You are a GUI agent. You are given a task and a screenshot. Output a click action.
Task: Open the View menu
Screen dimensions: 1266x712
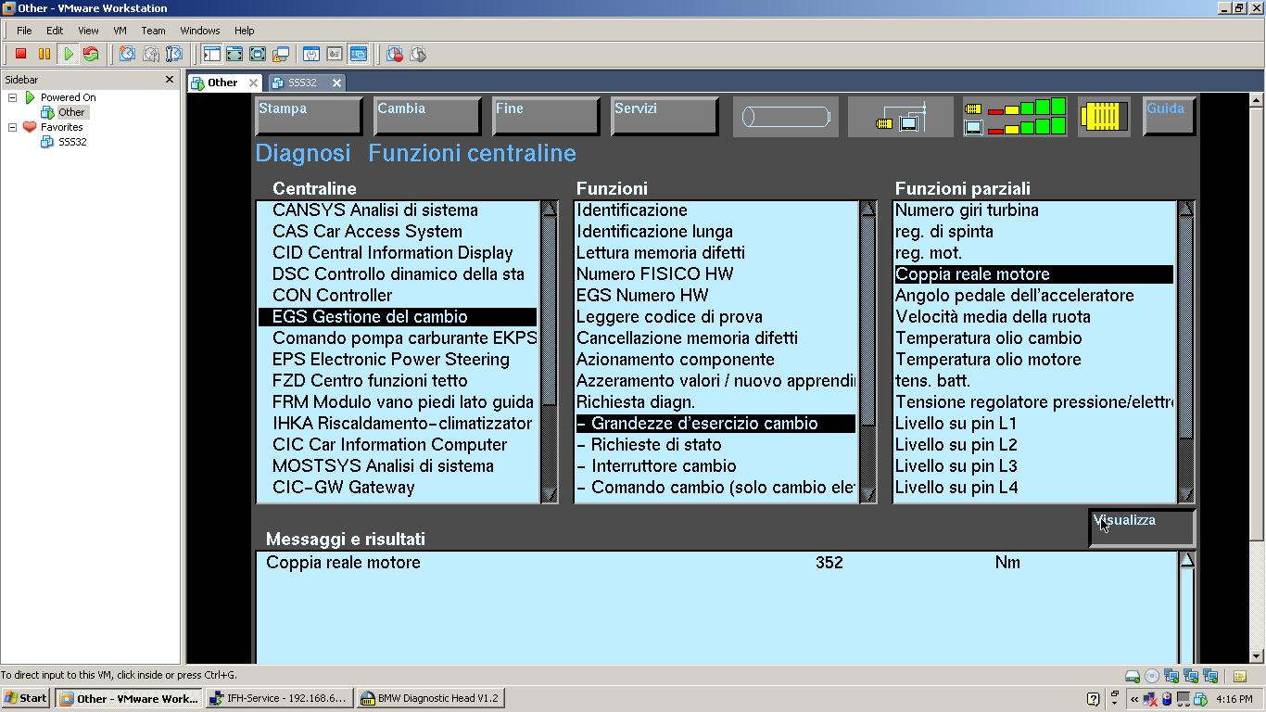pos(88,31)
